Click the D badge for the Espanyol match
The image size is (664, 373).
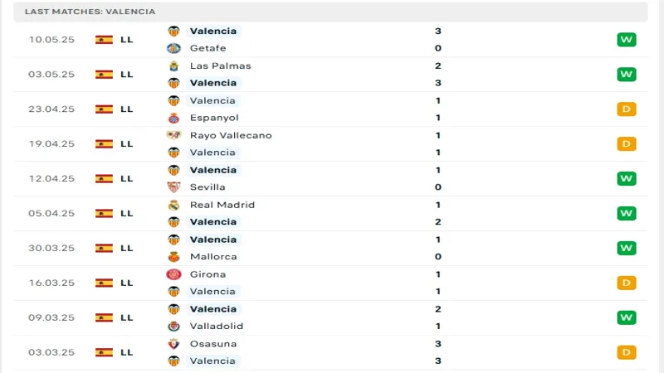[626, 109]
